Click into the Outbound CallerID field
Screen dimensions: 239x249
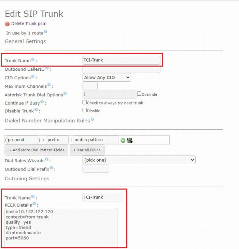(x=121, y=69)
